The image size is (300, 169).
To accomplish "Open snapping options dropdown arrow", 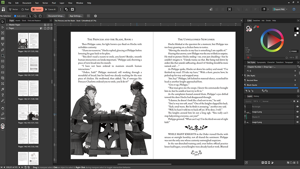I will click(268, 9).
